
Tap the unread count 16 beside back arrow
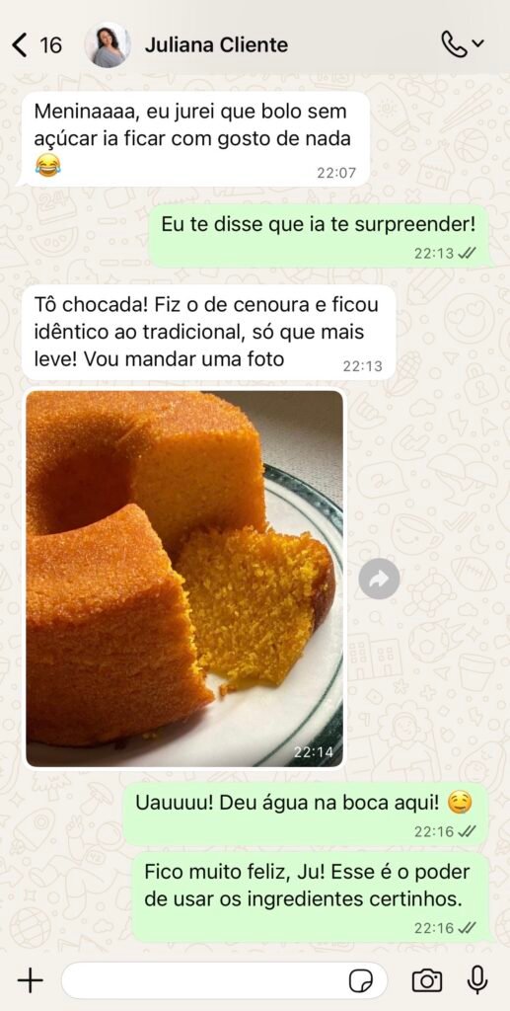51,45
